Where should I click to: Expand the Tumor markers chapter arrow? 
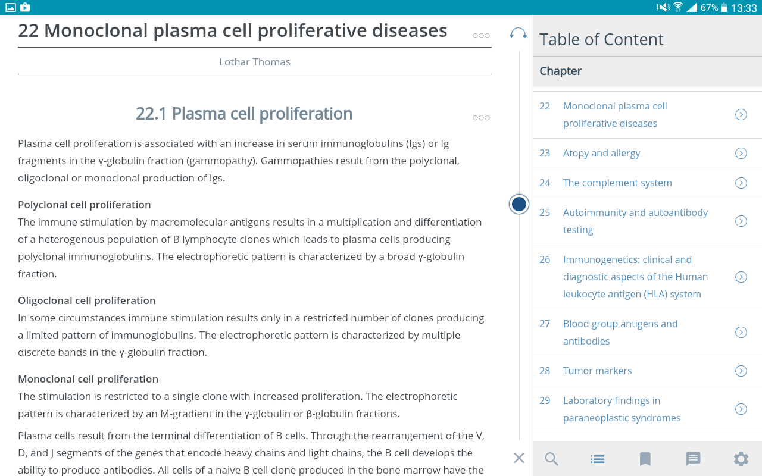tap(741, 371)
